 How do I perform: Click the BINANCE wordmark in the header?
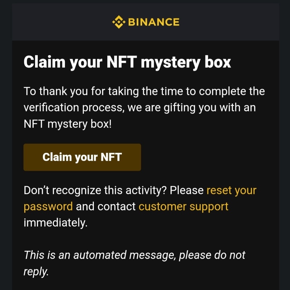click(x=153, y=22)
